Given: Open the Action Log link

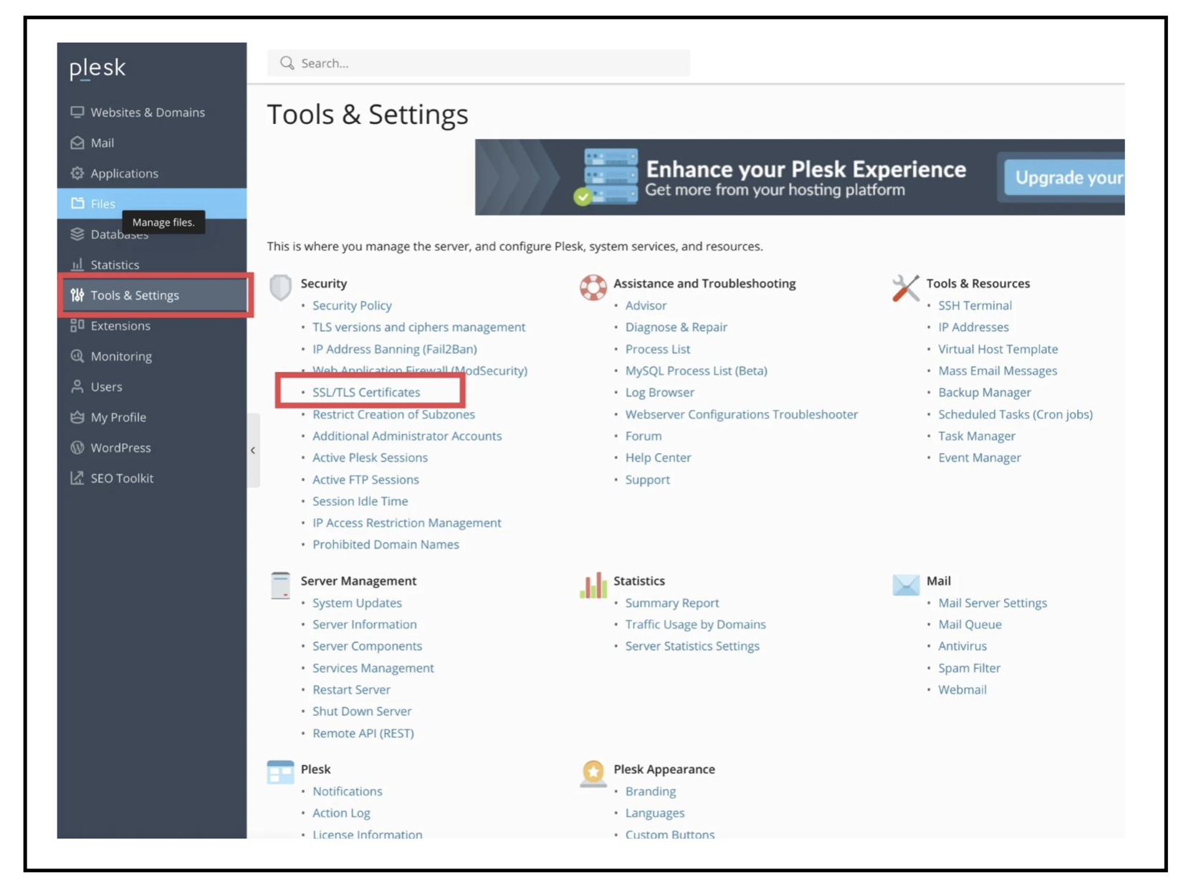Looking at the screenshot, I should click(x=341, y=813).
